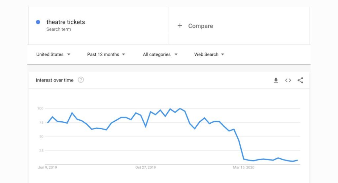This screenshot has width=338, height=183.
Task: Click the embed code icon
Action: pyautogui.click(x=288, y=80)
